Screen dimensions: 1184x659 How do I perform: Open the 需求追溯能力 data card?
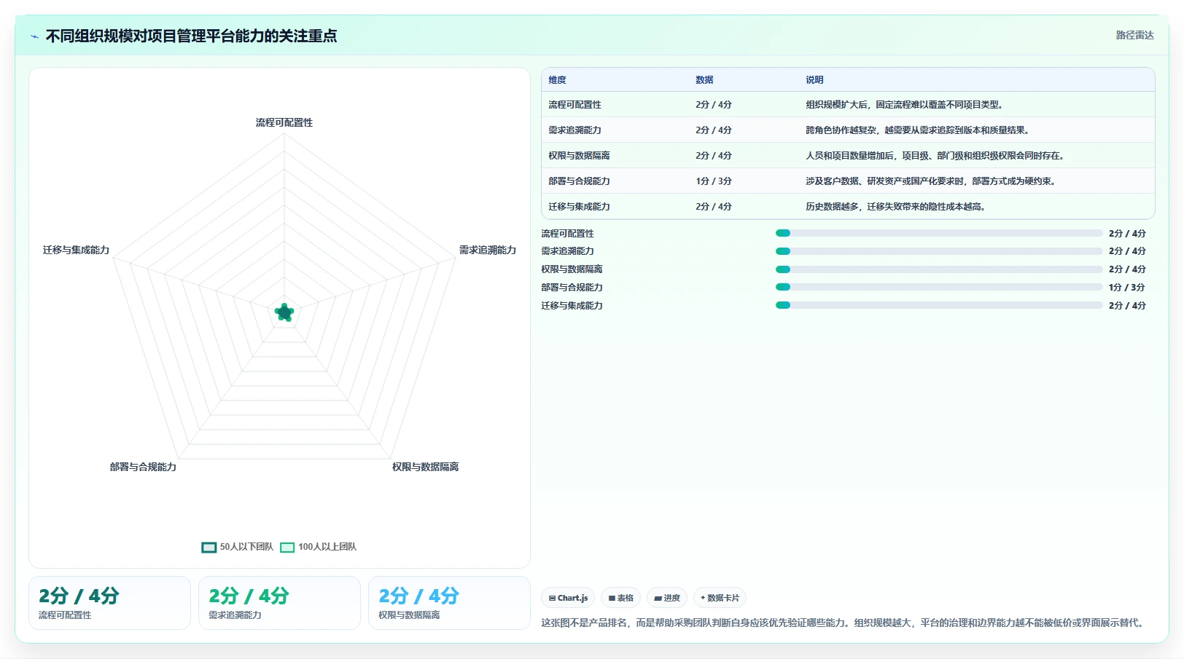coord(279,603)
